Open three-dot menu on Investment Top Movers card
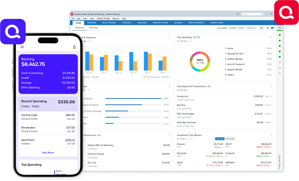Image resolution: width=299 pixels, height=181 pixels. pyautogui.click(x=271, y=135)
